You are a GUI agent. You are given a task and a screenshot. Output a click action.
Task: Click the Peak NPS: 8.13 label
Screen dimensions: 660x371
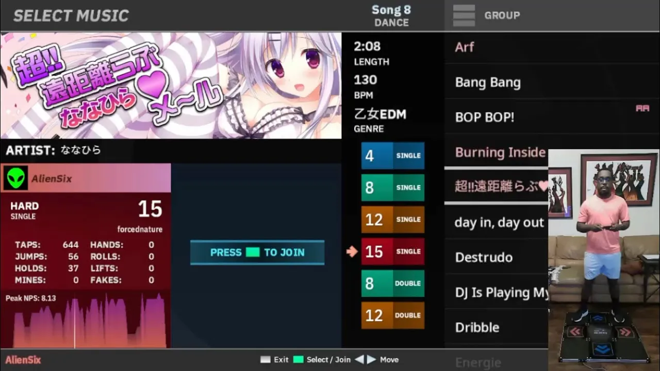[x=30, y=298]
